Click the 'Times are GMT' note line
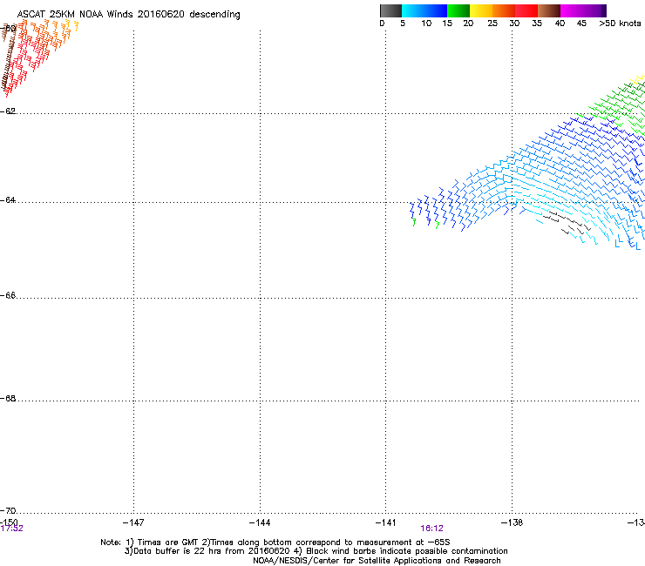The image size is (645, 566). [275, 542]
